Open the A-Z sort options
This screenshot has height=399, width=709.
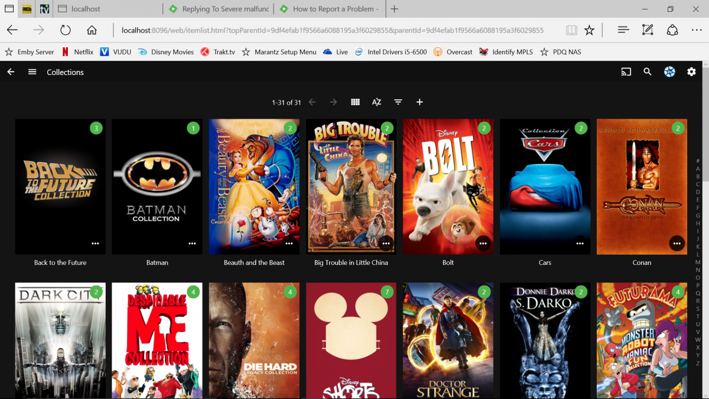376,102
